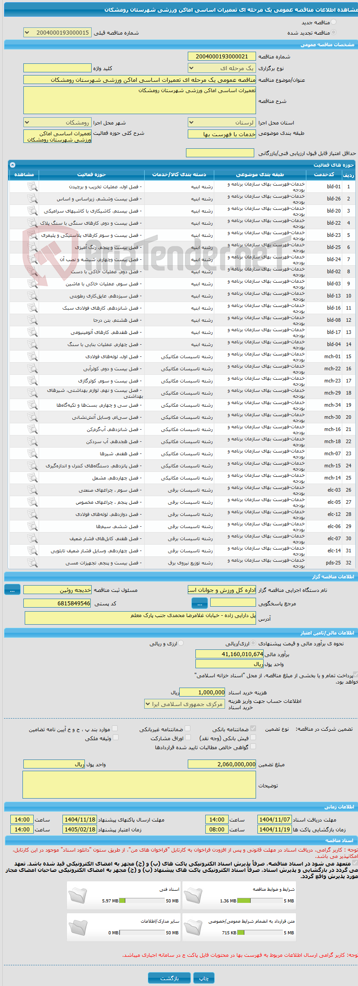Open the view icon for row pds-25
Screen dimensions: 358x986
pos(32,563)
